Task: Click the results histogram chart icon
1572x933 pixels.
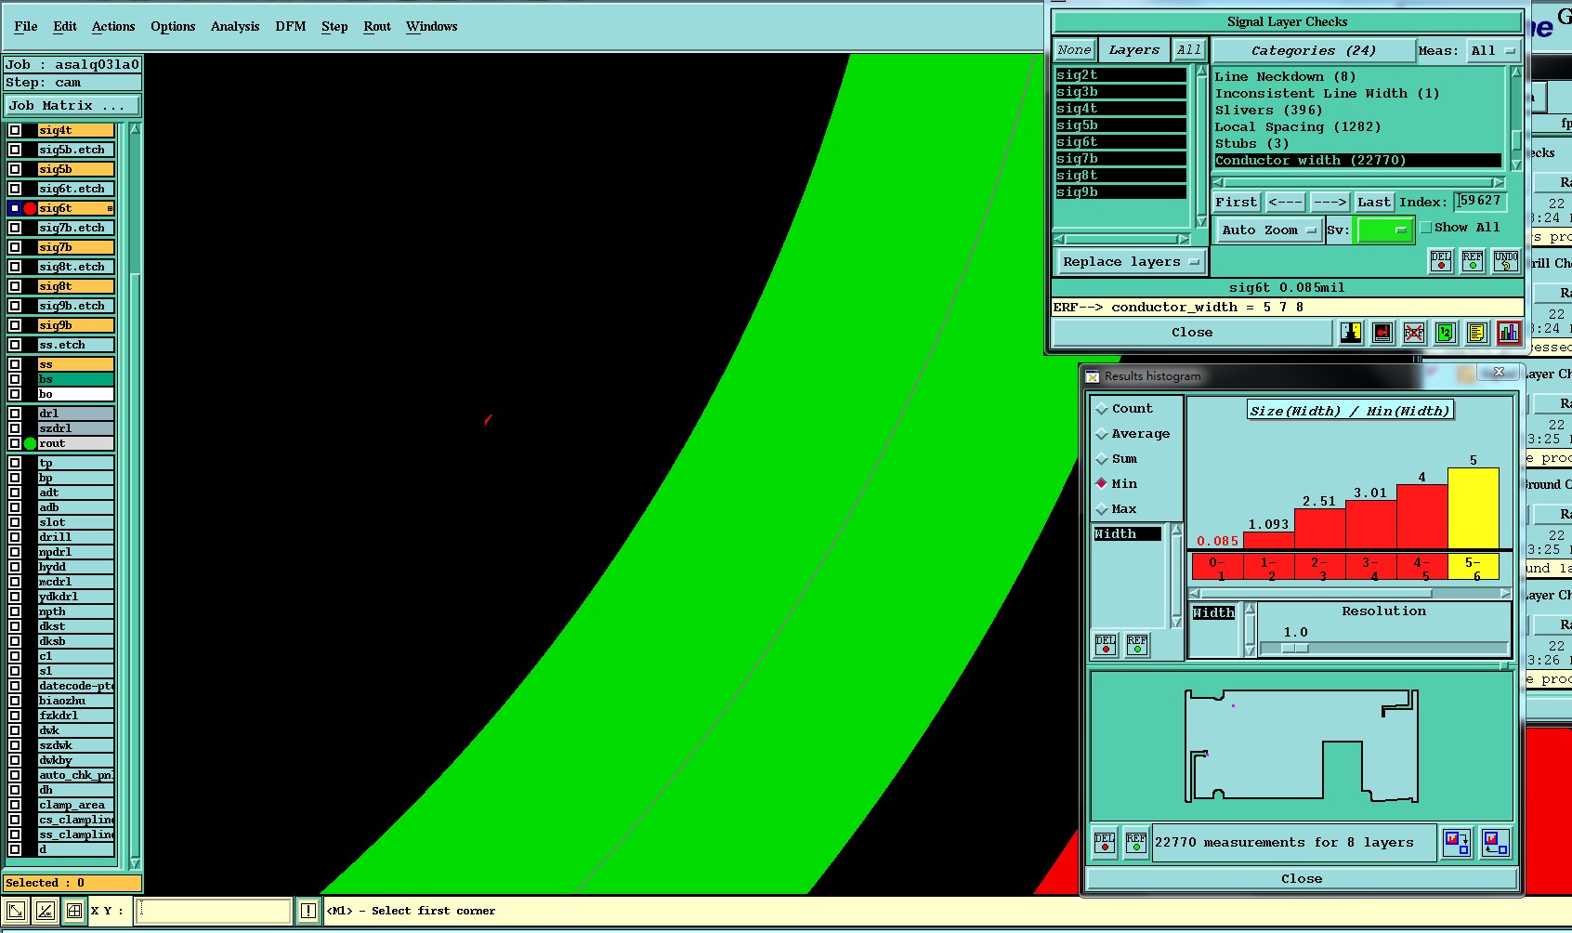Action: pyautogui.click(x=1509, y=333)
